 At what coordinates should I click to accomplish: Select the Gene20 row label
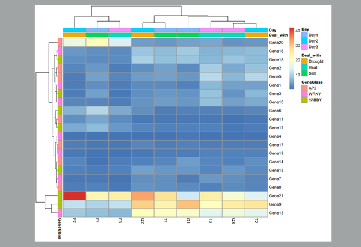(276, 43)
